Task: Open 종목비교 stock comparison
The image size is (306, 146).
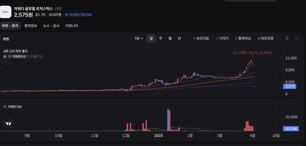Action: click(243, 38)
